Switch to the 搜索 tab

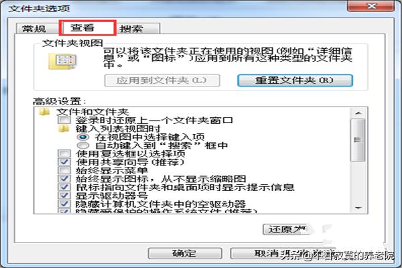click(x=131, y=28)
